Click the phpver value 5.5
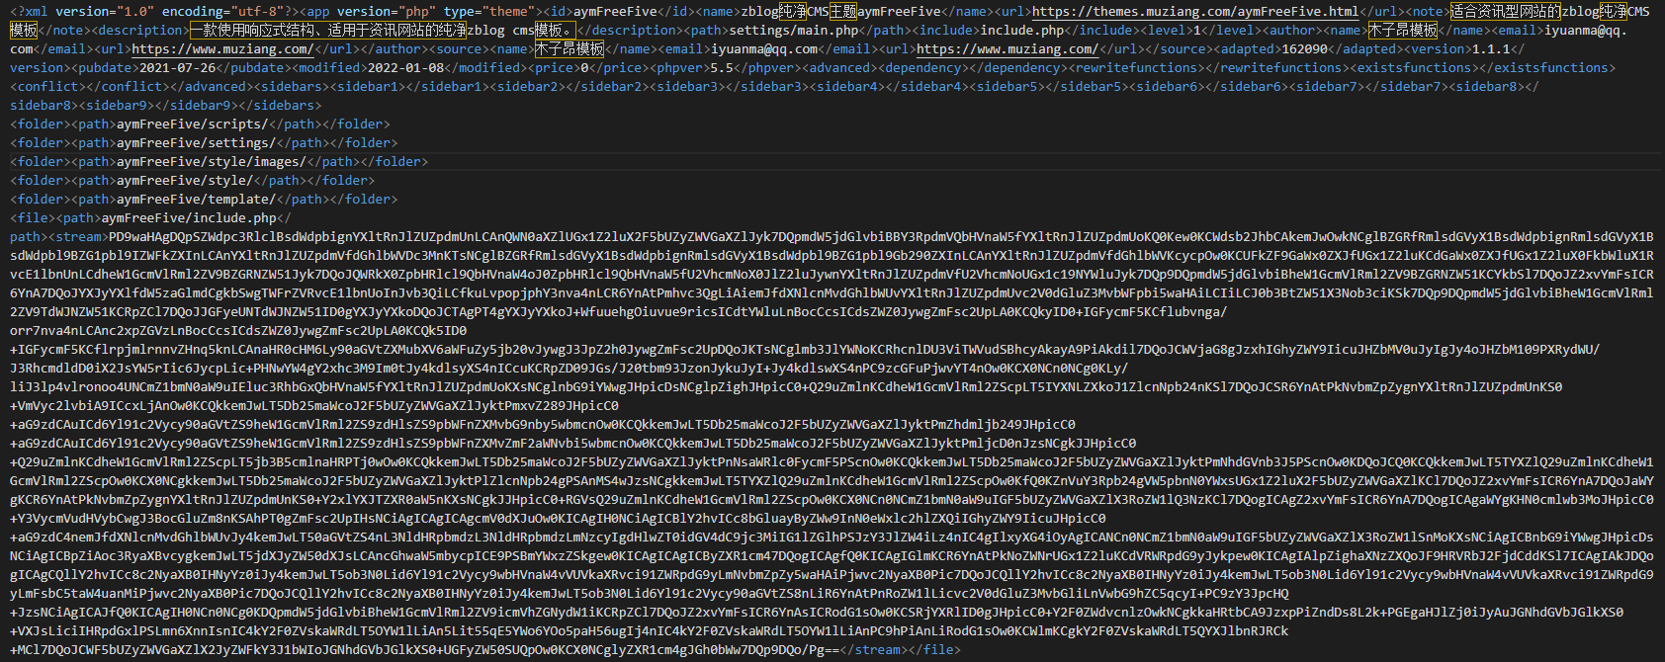 (x=722, y=68)
